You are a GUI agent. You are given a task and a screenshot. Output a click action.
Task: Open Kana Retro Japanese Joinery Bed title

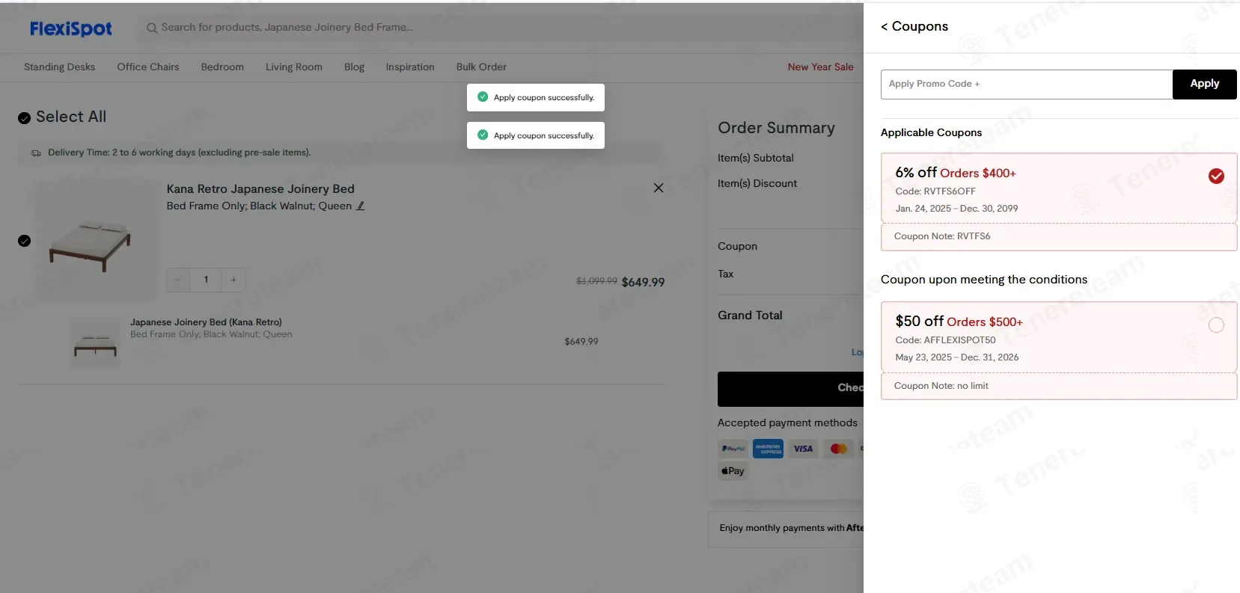260,189
